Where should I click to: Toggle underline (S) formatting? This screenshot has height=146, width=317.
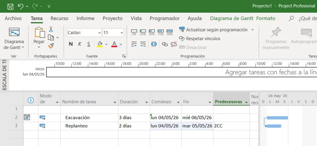point(89,44)
